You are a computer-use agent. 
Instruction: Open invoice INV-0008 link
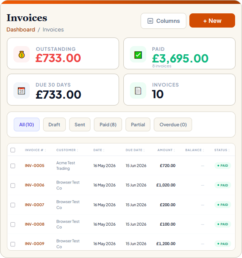pyautogui.click(x=35, y=224)
